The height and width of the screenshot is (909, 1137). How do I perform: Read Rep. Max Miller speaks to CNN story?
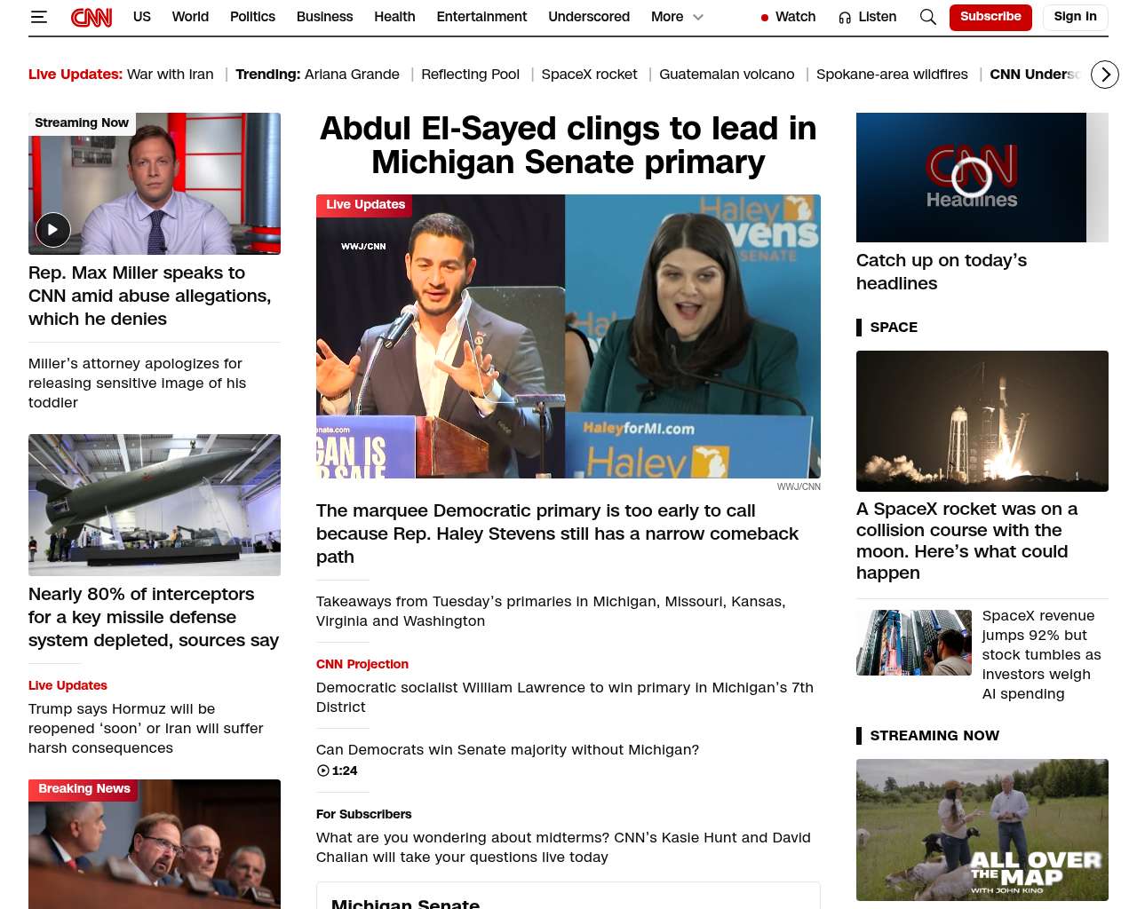click(x=149, y=296)
